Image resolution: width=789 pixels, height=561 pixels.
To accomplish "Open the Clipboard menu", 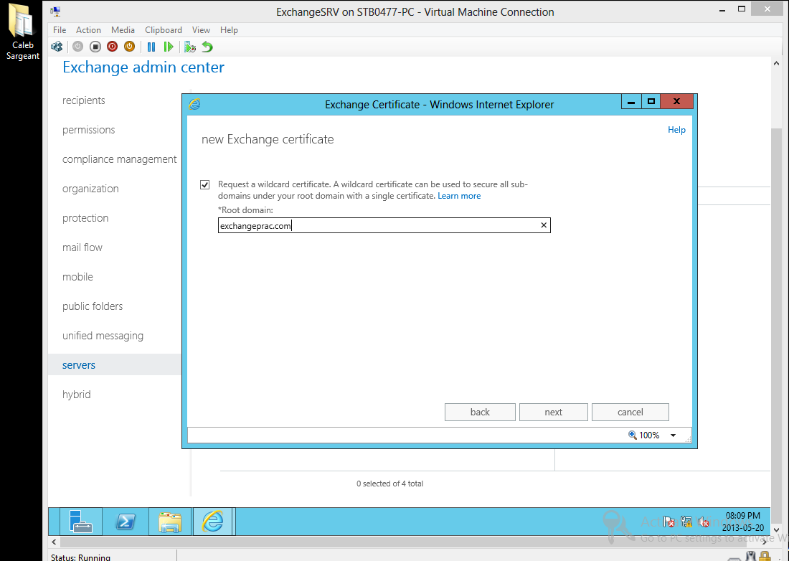I will pos(164,30).
